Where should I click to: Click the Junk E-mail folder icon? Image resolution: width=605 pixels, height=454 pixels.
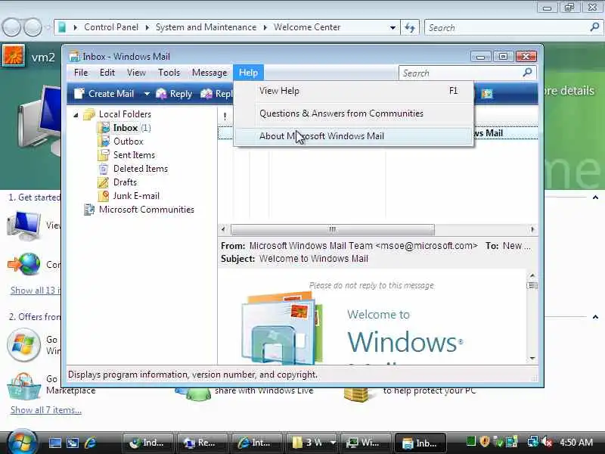[x=104, y=196]
